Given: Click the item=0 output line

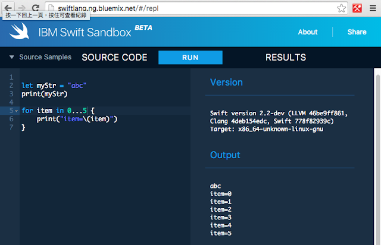Looking at the screenshot, I should (221, 194).
